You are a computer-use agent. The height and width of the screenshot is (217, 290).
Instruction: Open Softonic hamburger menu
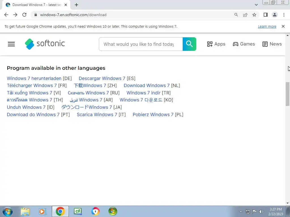11,44
